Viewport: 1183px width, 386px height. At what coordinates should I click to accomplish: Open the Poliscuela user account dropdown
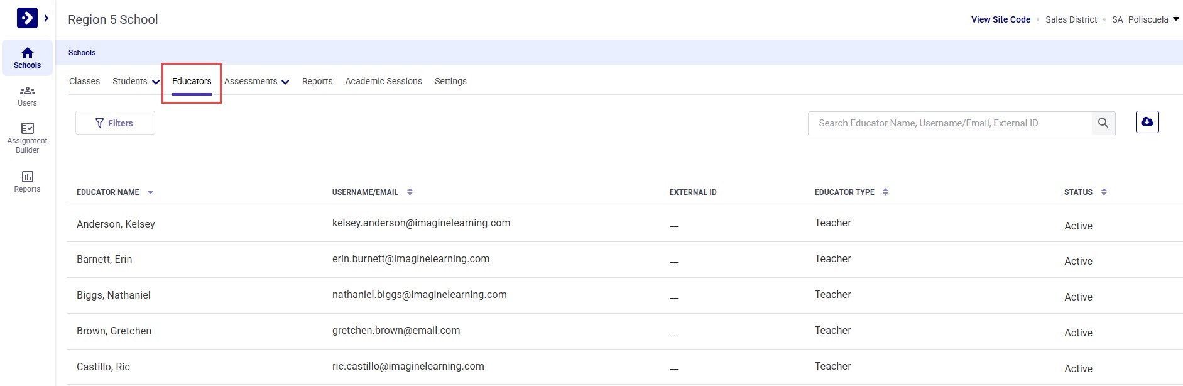pyautogui.click(x=1153, y=19)
